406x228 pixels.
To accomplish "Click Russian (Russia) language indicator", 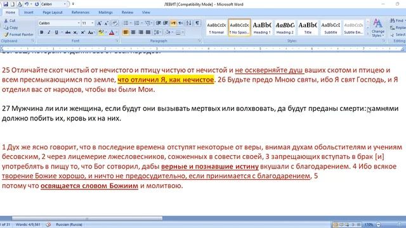I will click(x=69, y=224).
